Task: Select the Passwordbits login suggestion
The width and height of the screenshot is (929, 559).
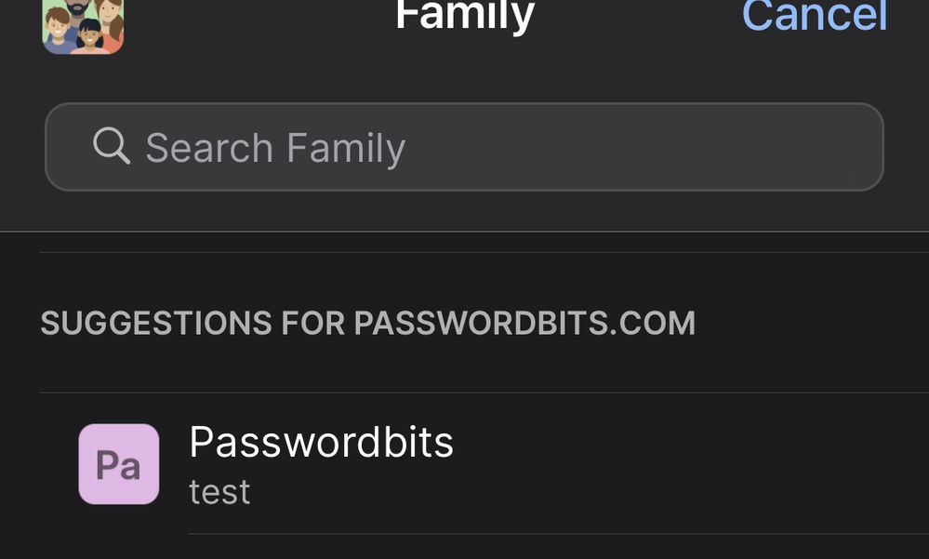Action: click(x=465, y=463)
